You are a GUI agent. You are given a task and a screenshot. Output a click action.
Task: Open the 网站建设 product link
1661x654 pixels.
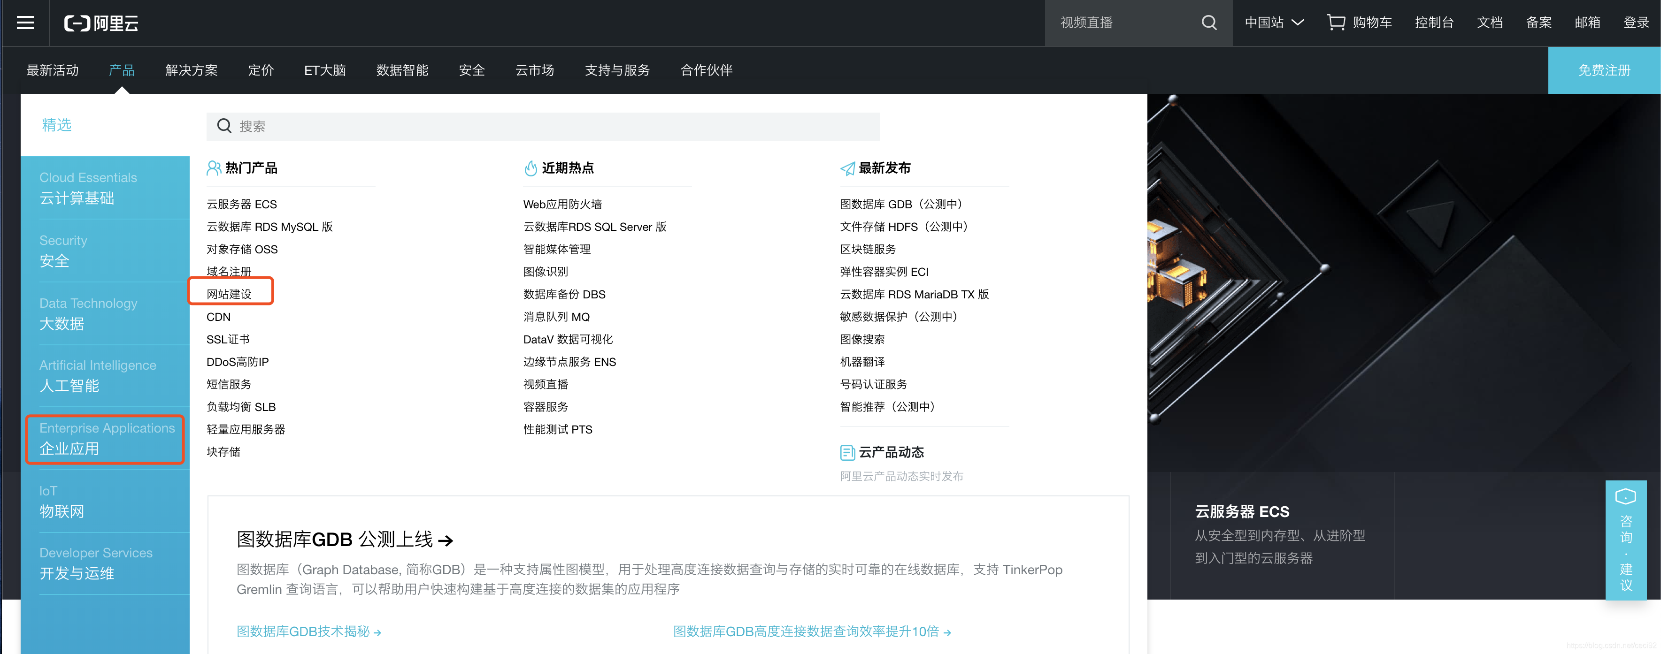[229, 295]
